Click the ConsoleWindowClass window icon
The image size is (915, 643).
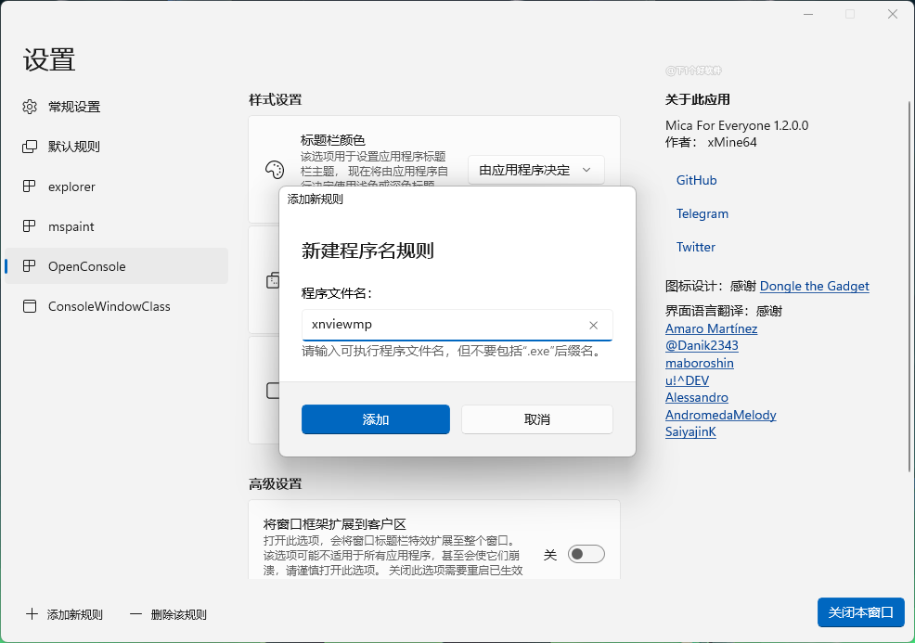[30, 306]
